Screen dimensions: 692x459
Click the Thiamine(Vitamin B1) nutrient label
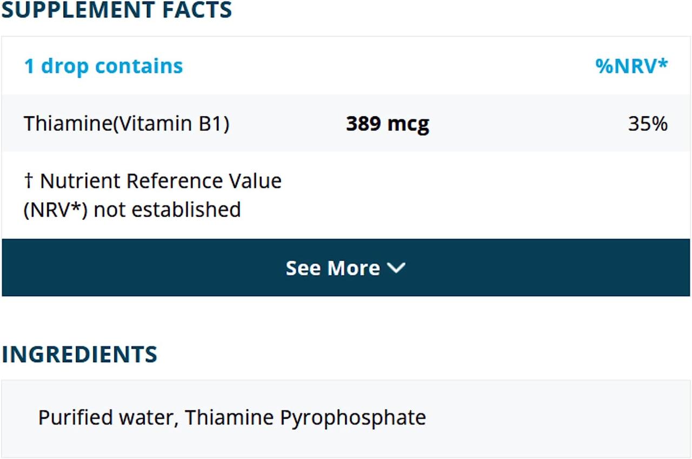click(127, 124)
